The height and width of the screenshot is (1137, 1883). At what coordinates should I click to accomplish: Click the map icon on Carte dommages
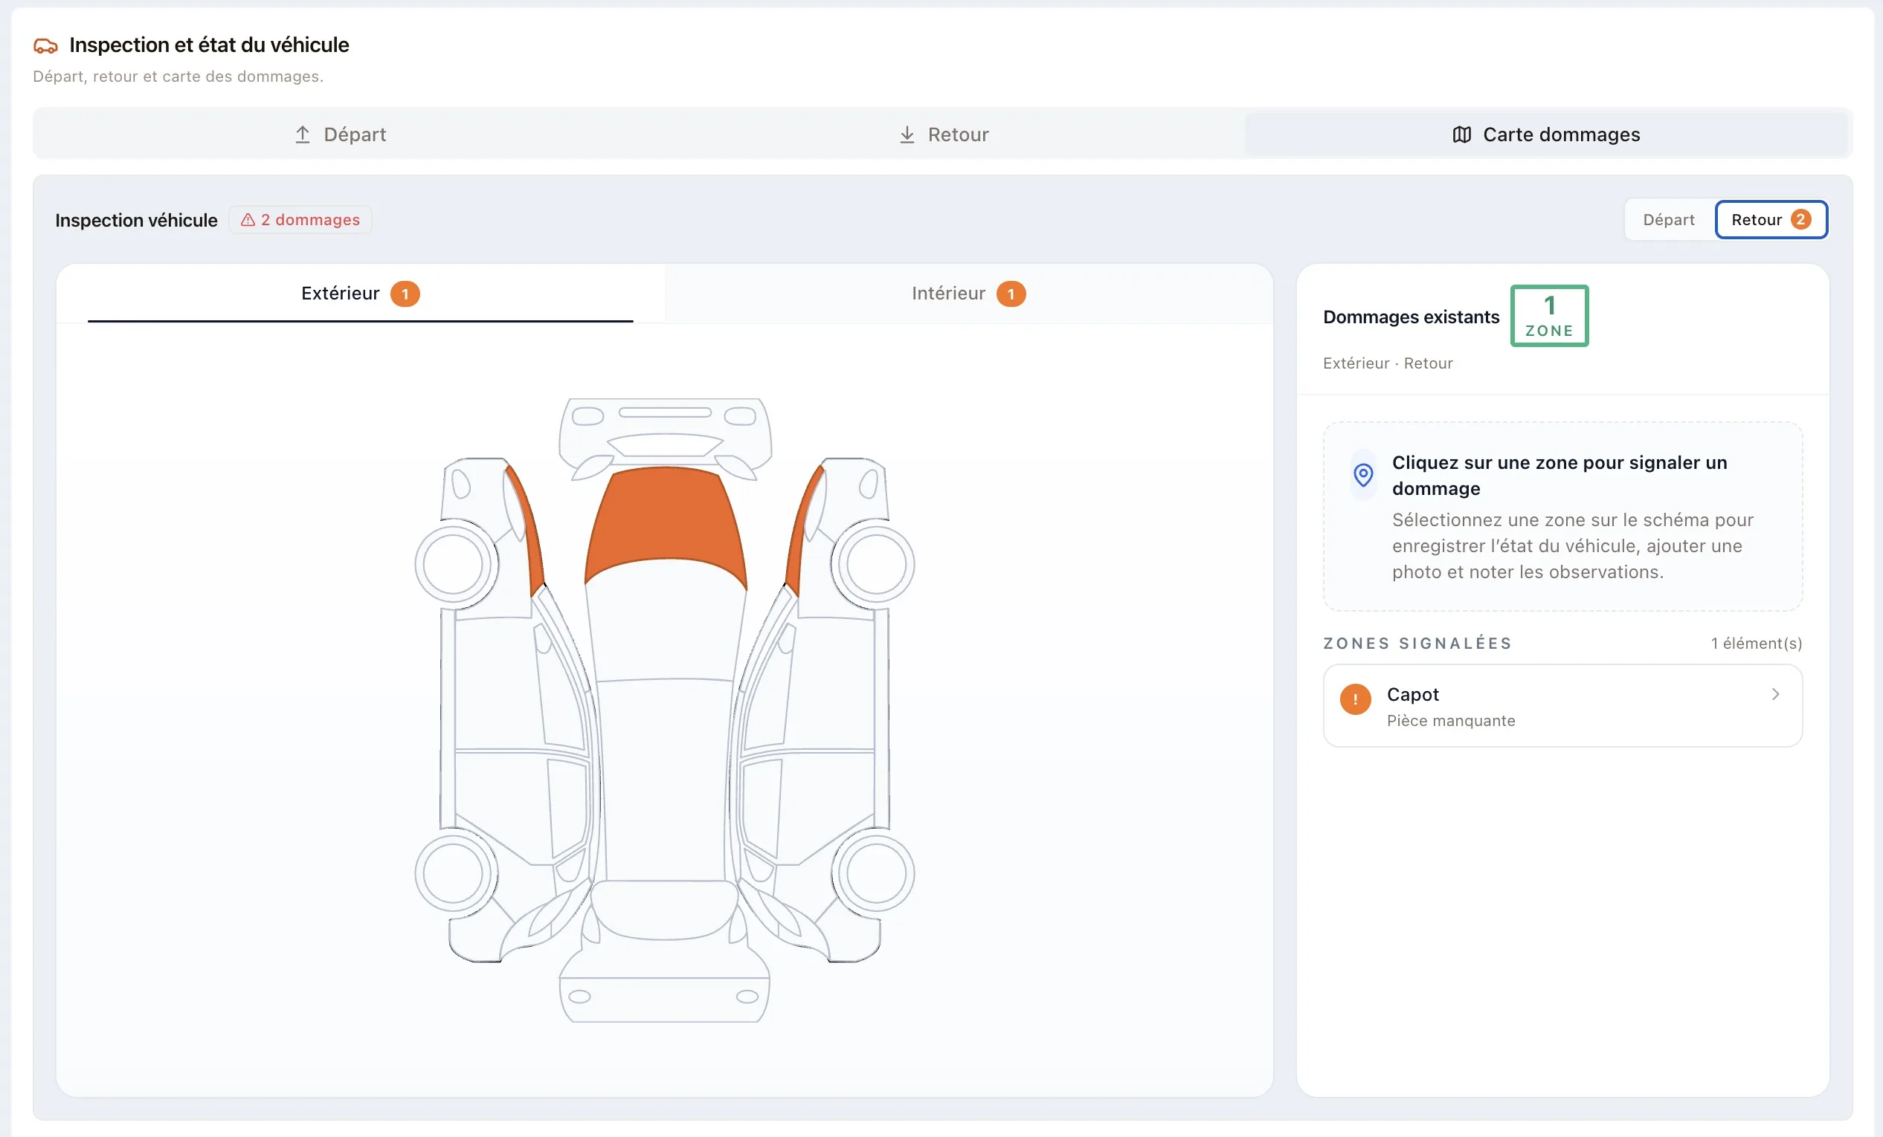[1461, 135]
